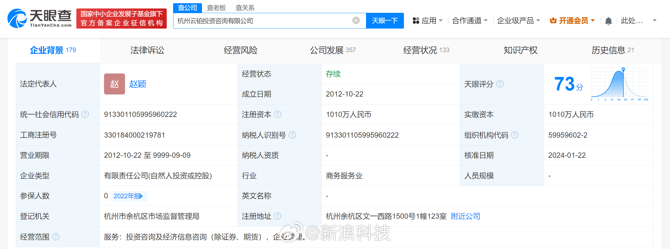Expand the 合作通道 dropdown
Screen dimensions: 670x249
pyautogui.click(x=469, y=21)
